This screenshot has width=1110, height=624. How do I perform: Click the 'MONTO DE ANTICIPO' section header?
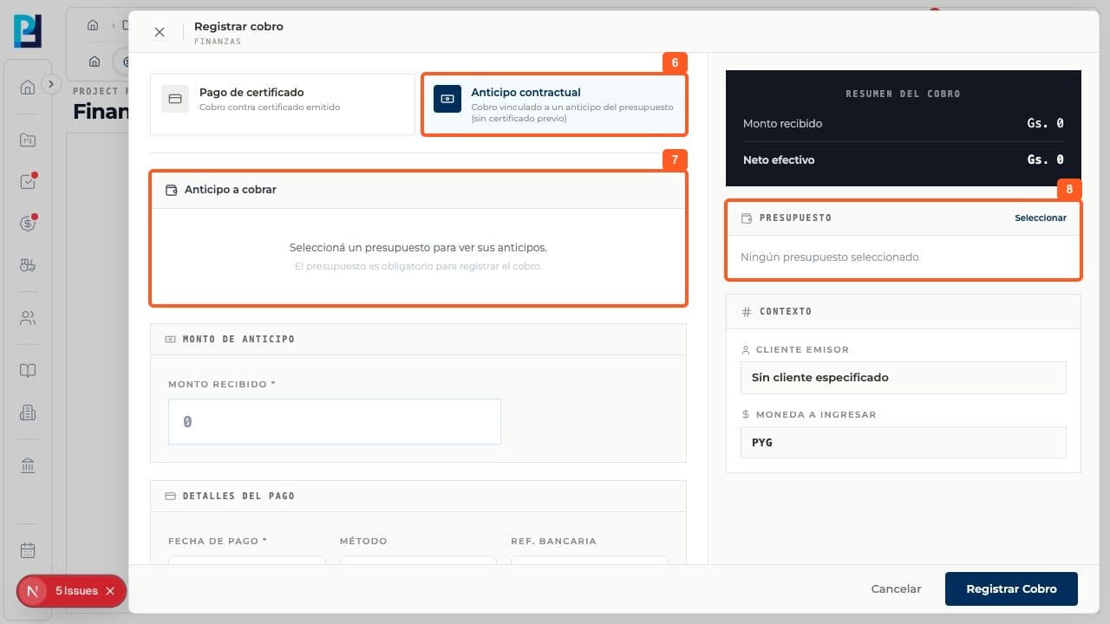[x=238, y=339]
